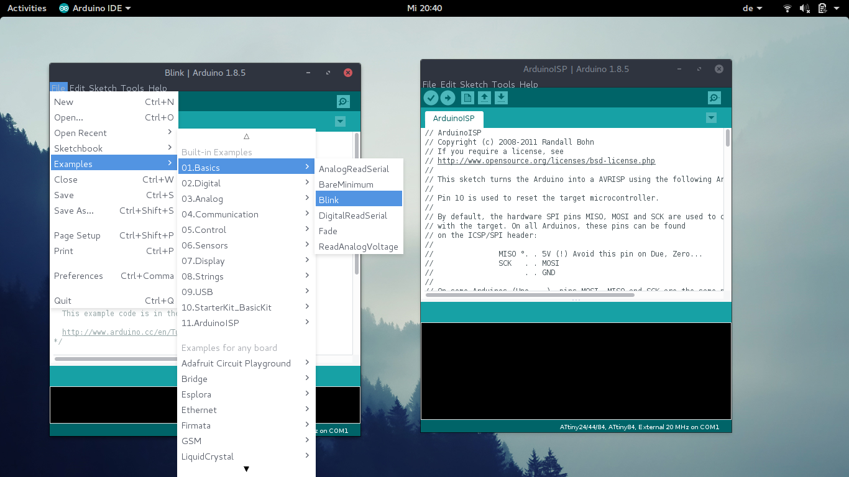The width and height of the screenshot is (849, 477).
Task: Click the Save sketch down-arrow icon in ArduinoISP toolbar
Action: pyautogui.click(x=501, y=98)
